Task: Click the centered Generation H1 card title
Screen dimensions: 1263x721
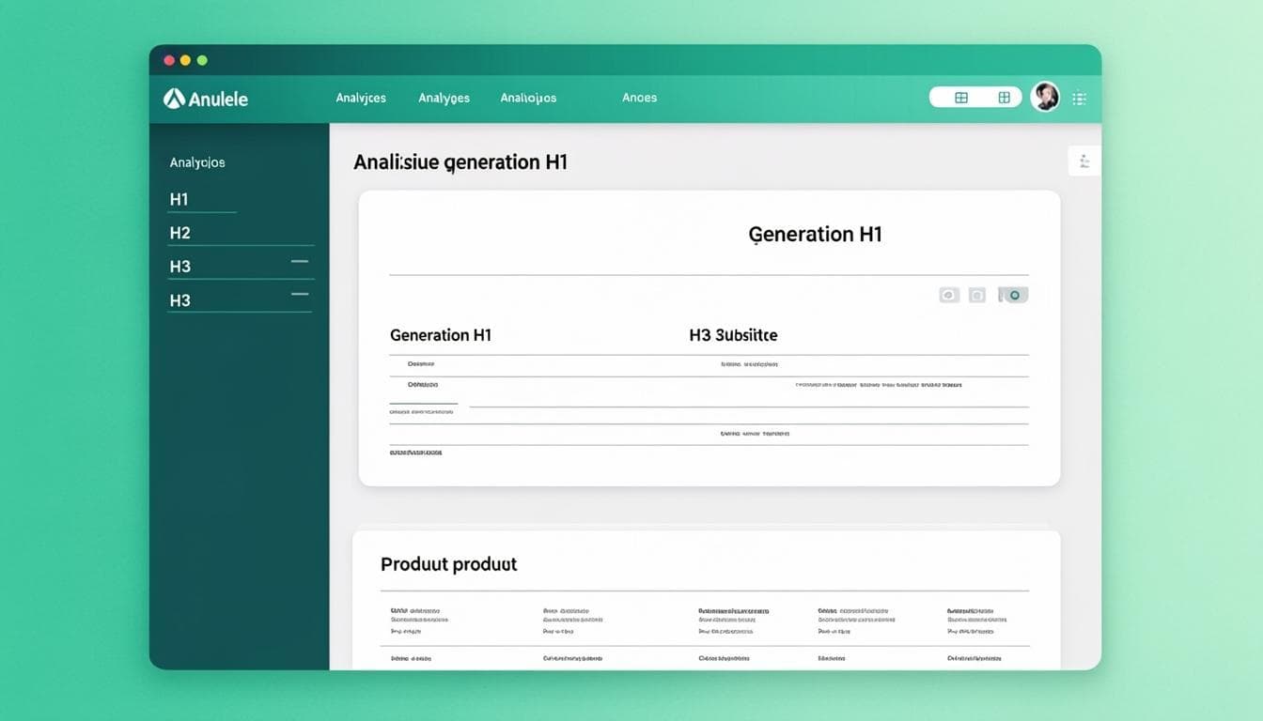Action: coord(816,235)
